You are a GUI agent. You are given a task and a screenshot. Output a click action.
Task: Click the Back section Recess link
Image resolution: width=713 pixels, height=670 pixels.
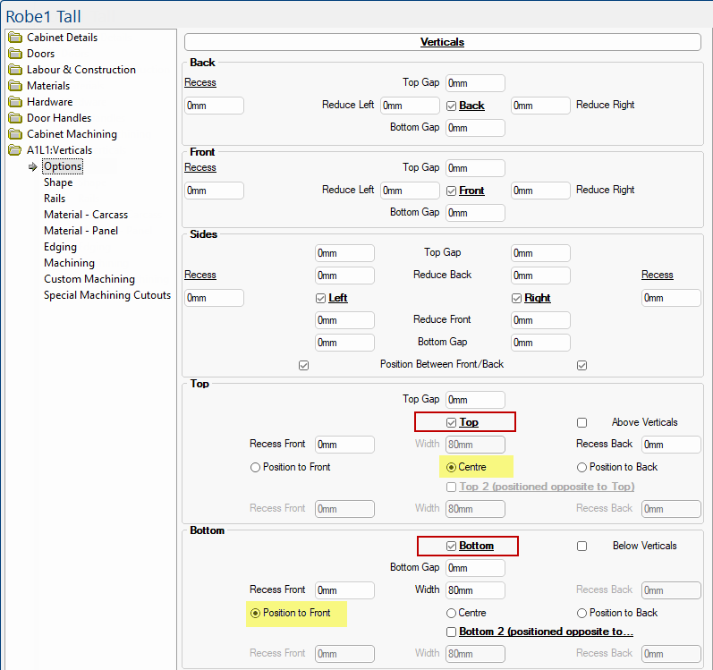point(200,82)
